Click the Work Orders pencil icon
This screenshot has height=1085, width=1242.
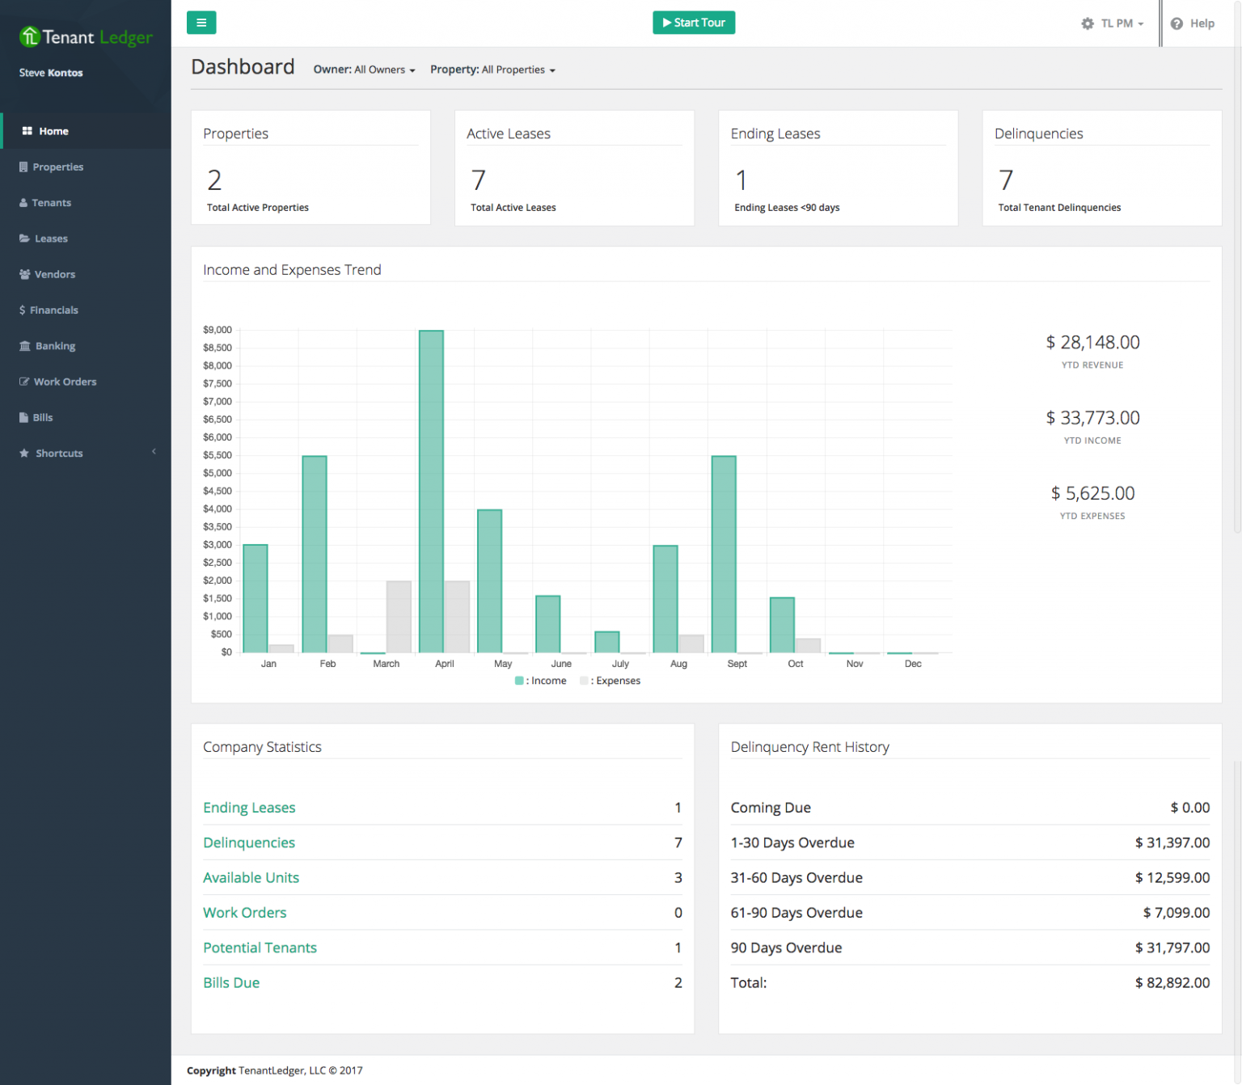[x=23, y=382]
